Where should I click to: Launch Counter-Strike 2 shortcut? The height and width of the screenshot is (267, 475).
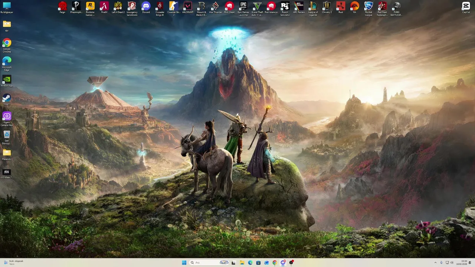(x=174, y=9)
